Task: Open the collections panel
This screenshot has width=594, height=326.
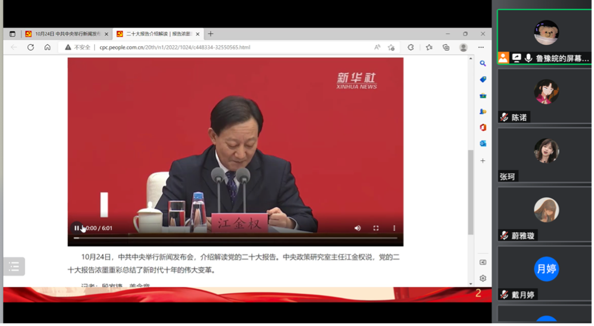Action: pos(447,47)
